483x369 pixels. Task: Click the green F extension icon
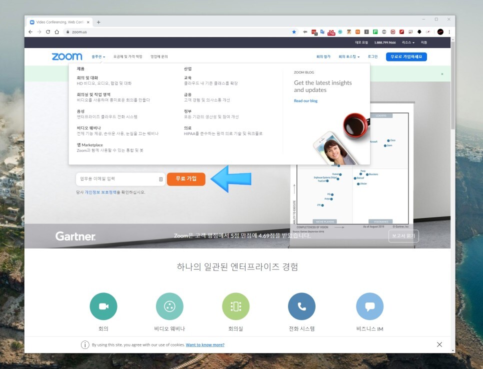pos(375,31)
